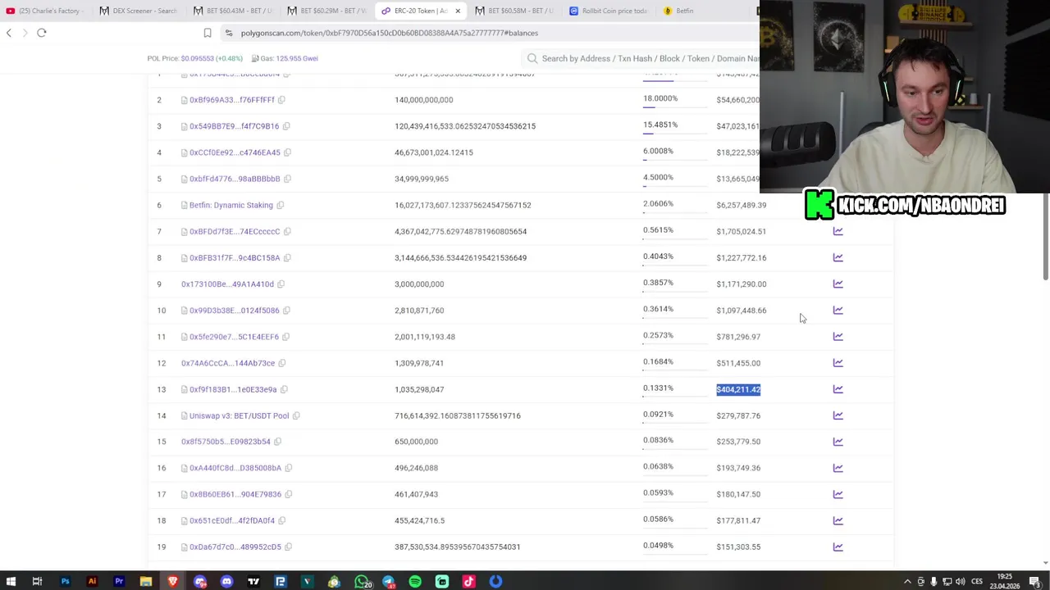Open balance chart for $1,097,448.66 row
Image resolution: width=1050 pixels, height=590 pixels.
pos(838,310)
